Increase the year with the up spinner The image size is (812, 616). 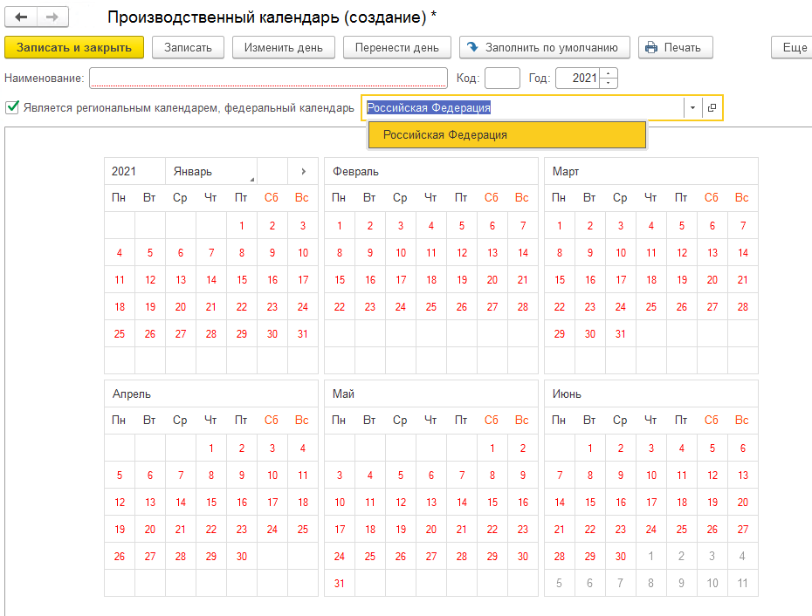pos(609,73)
